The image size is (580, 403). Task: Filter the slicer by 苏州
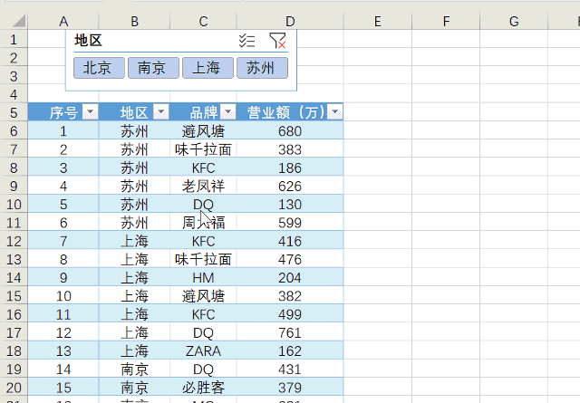point(260,68)
